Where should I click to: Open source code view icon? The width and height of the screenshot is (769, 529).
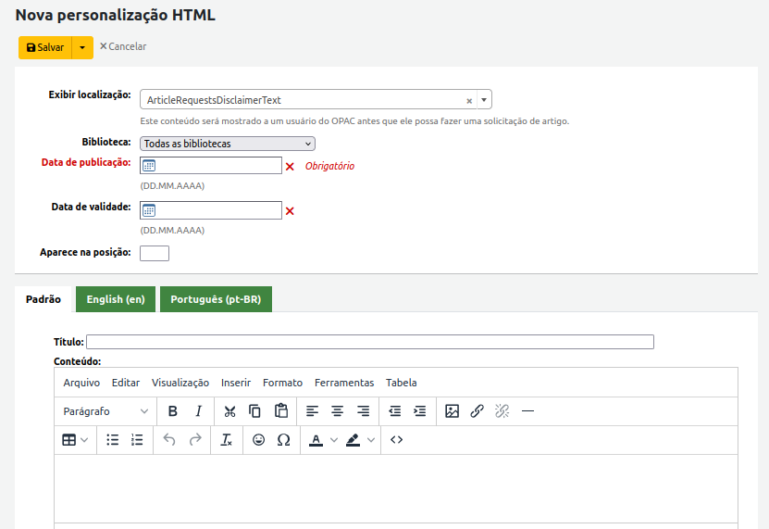396,440
